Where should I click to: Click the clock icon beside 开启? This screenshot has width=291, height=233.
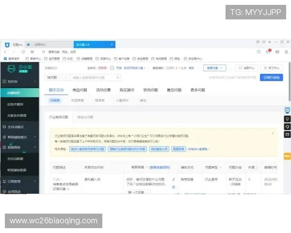click(112, 68)
